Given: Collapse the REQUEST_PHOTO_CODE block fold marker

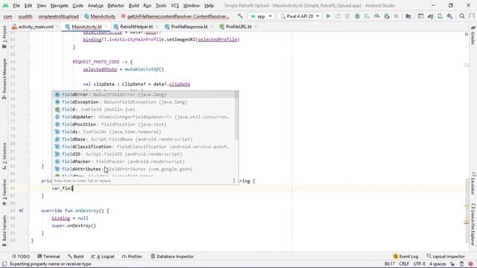Looking at the screenshot, I should pos(28,62).
